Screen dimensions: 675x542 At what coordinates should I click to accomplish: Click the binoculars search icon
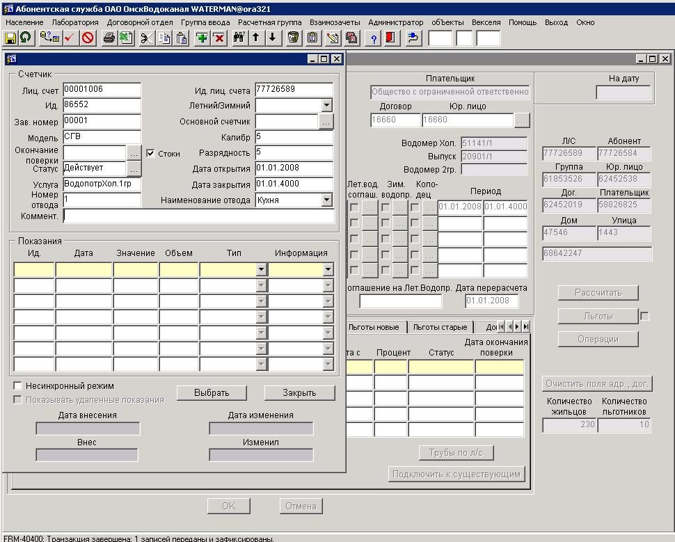[x=239, y=38]
